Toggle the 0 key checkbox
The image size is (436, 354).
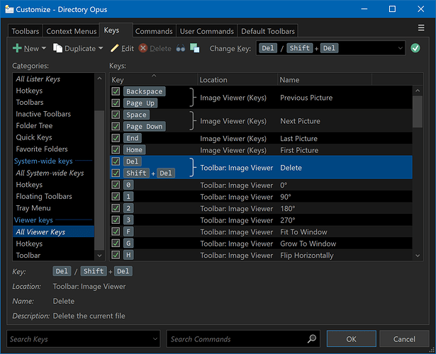(116, 185)
